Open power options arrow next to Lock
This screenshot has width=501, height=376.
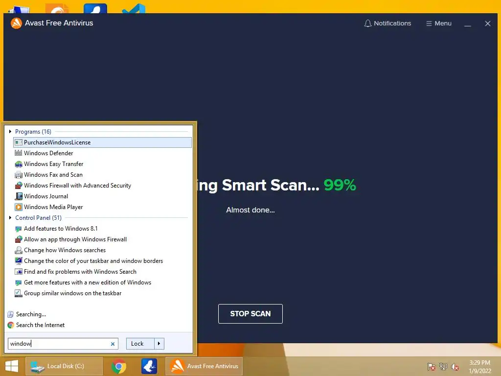[x=159, y=344]
